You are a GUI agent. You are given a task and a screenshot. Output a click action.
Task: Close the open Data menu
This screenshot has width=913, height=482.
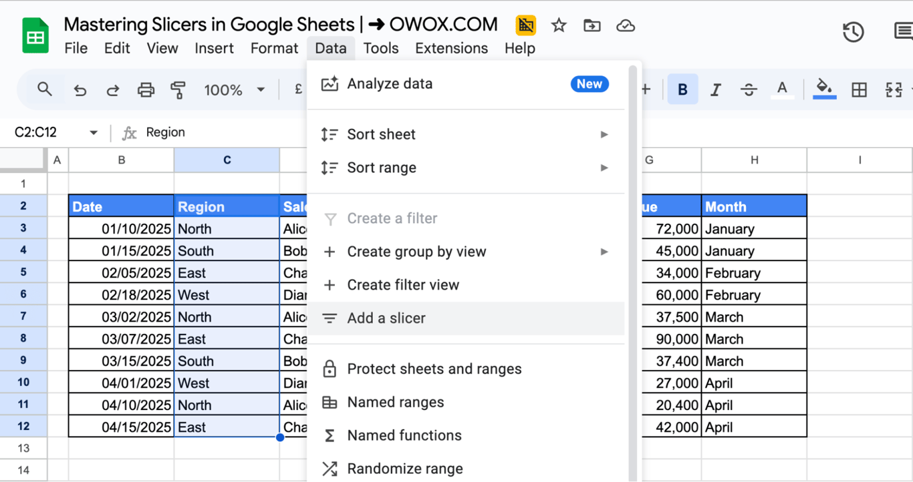[331, 48]
